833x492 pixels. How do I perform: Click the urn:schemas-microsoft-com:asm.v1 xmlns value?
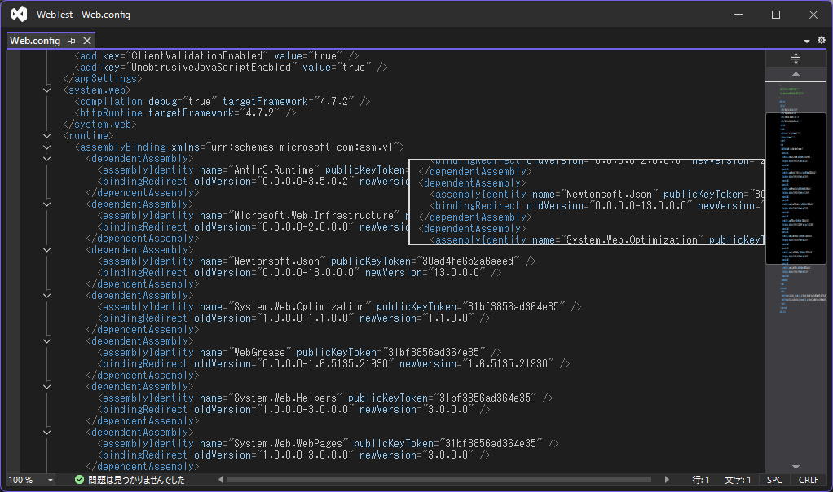(x=302, y=147)
